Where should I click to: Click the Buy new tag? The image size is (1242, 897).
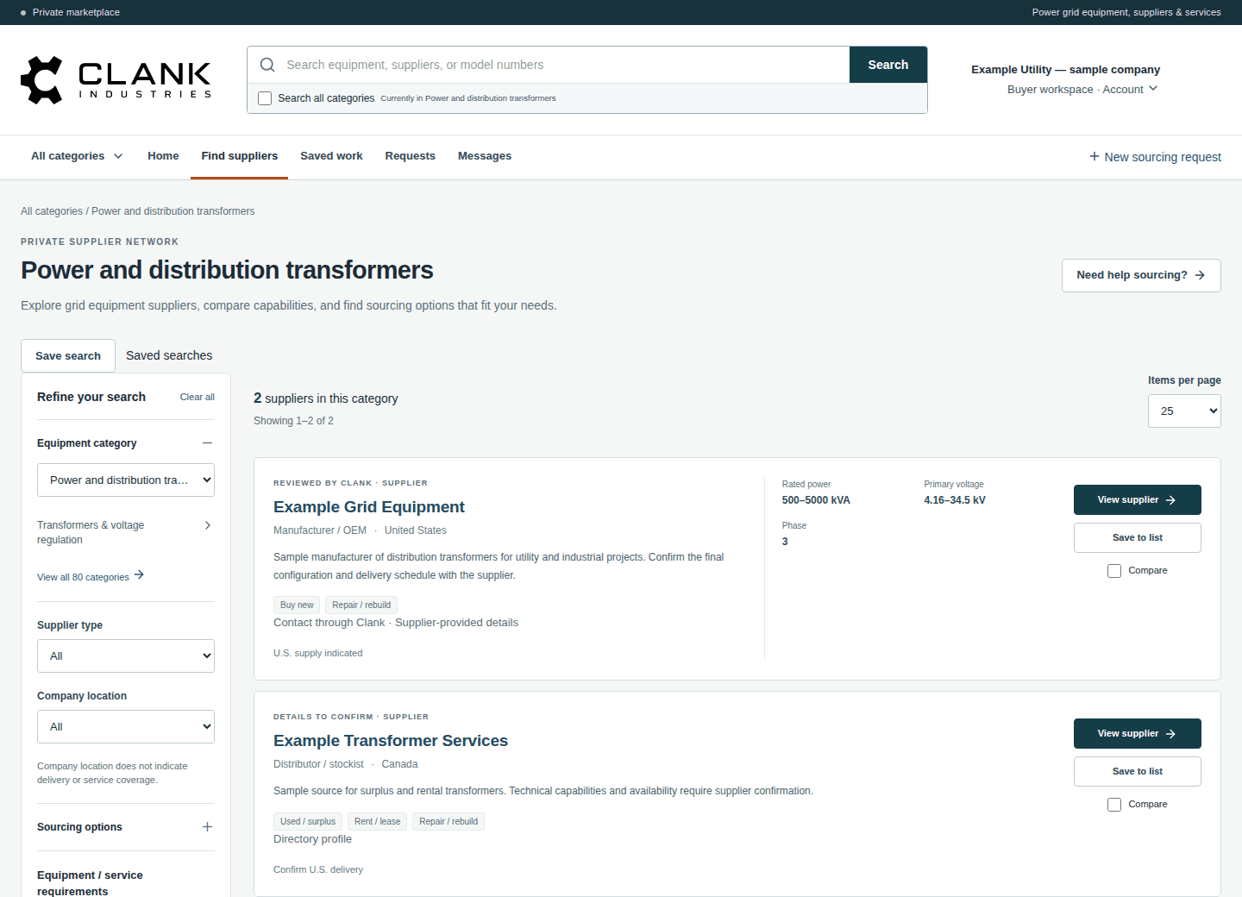pos(297,605)
